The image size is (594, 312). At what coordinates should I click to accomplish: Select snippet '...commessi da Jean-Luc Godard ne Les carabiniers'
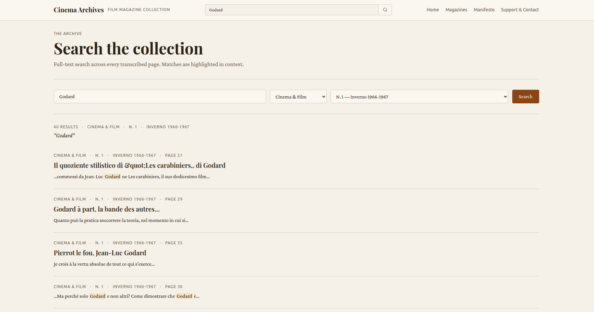(132, 177)
